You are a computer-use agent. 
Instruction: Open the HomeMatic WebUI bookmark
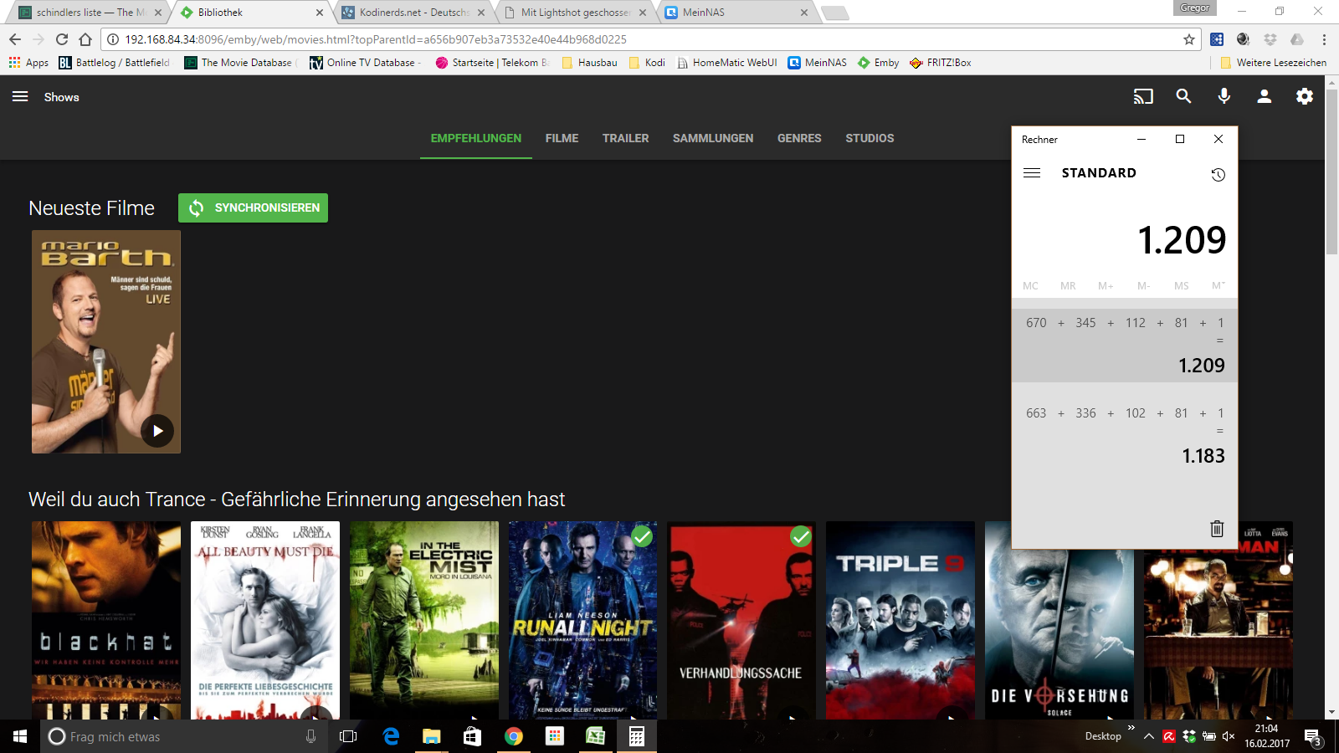pos(727,63)
